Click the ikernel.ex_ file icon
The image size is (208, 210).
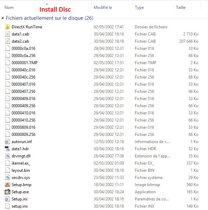(x=8, y=163)
